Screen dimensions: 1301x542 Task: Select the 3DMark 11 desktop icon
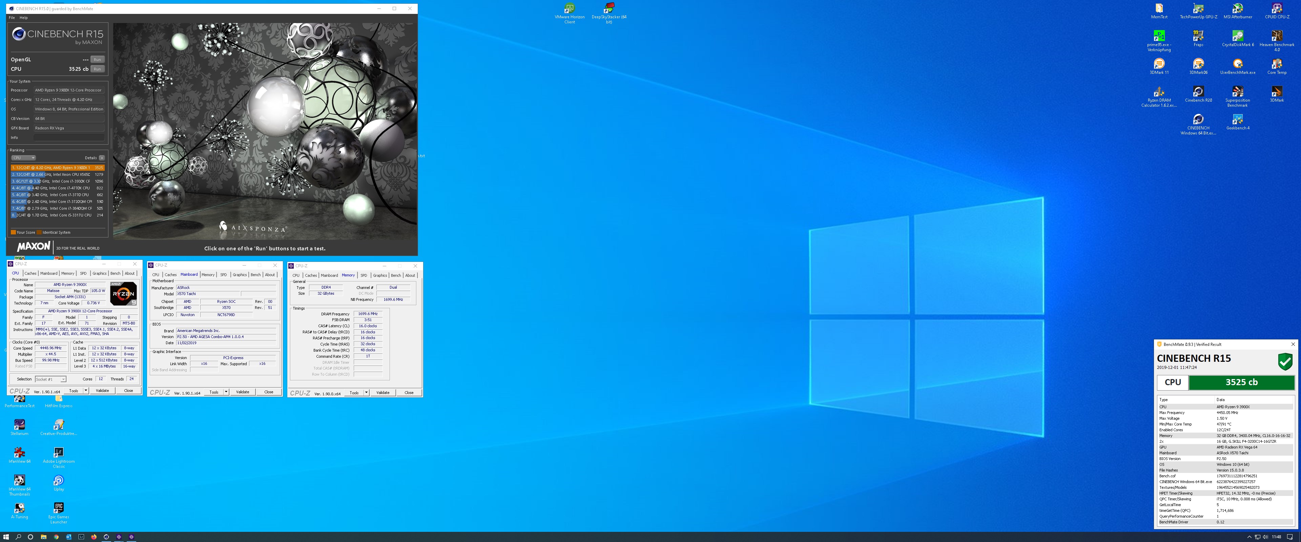pos(1159,67)
